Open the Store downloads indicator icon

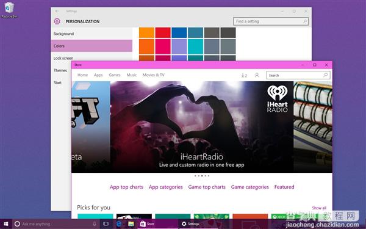tap(244, 75)
